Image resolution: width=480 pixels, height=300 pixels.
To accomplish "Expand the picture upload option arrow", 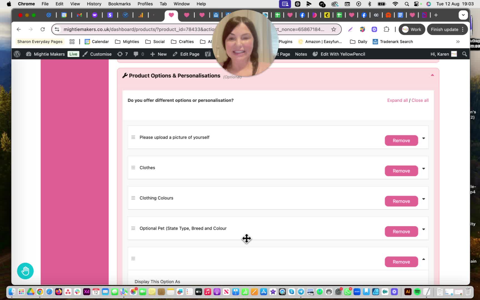I will point(424,138).
